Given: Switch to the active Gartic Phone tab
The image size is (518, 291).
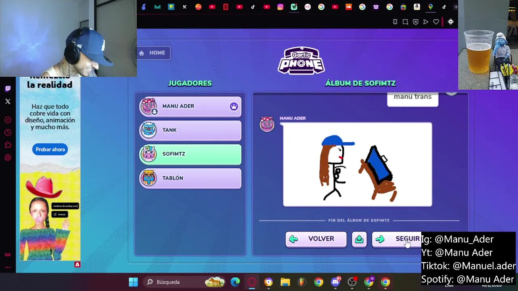Looking at the screenshot, I should [294, 7].
